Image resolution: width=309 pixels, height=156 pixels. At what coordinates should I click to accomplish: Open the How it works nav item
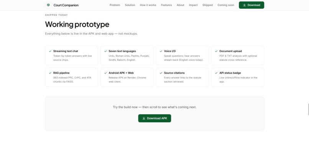tap(148, 5)
